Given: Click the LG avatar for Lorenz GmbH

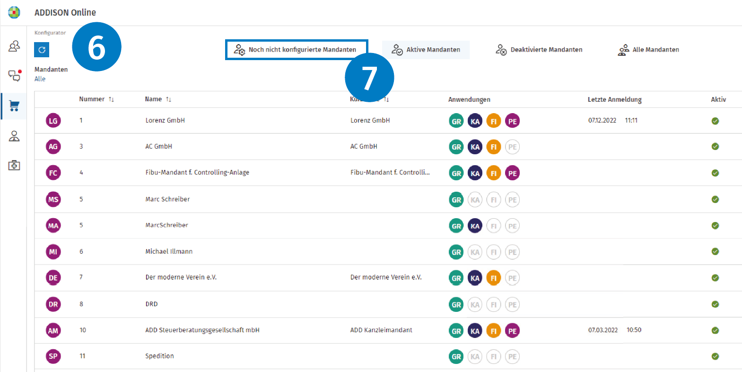Looking at the screenshot, I should pos(53,121).
